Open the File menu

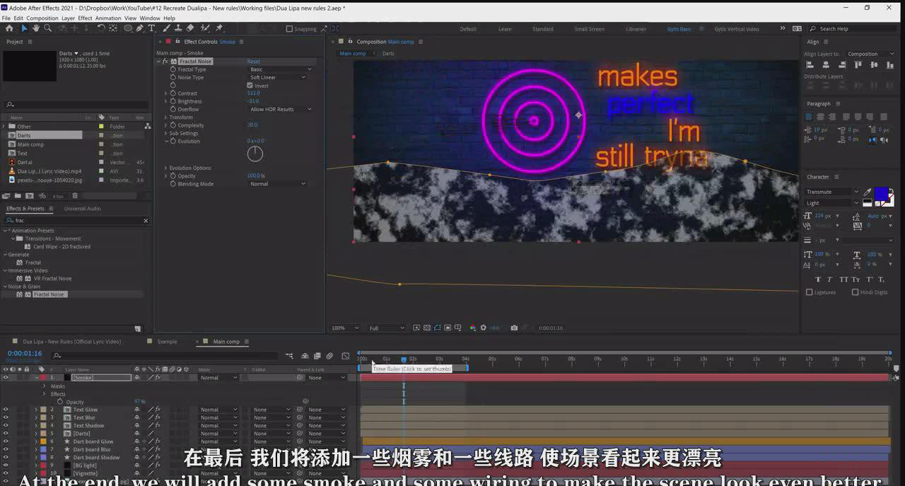[6, 18]
